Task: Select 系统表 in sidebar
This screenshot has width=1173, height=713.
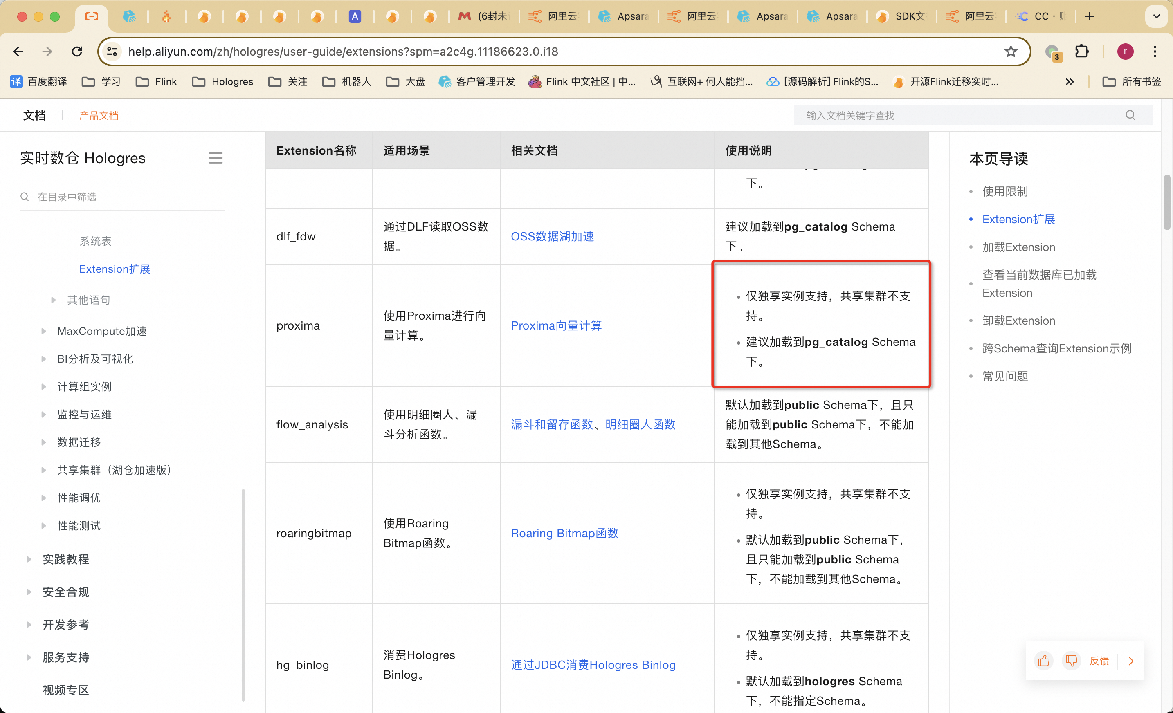Action: pos(95,241)
